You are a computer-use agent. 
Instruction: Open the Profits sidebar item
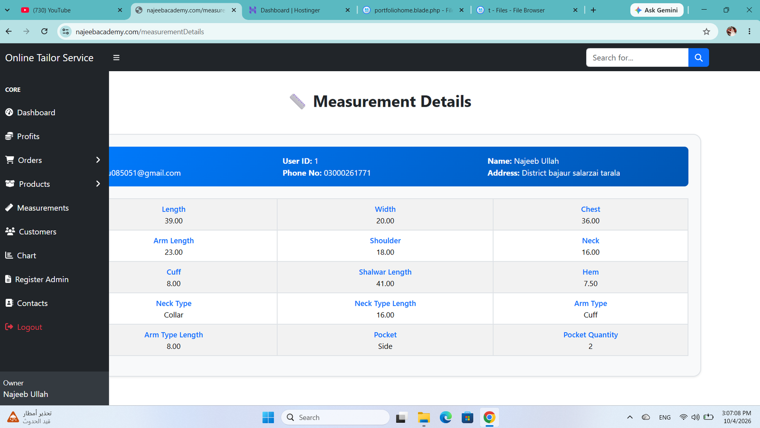(x=28, y=136)
